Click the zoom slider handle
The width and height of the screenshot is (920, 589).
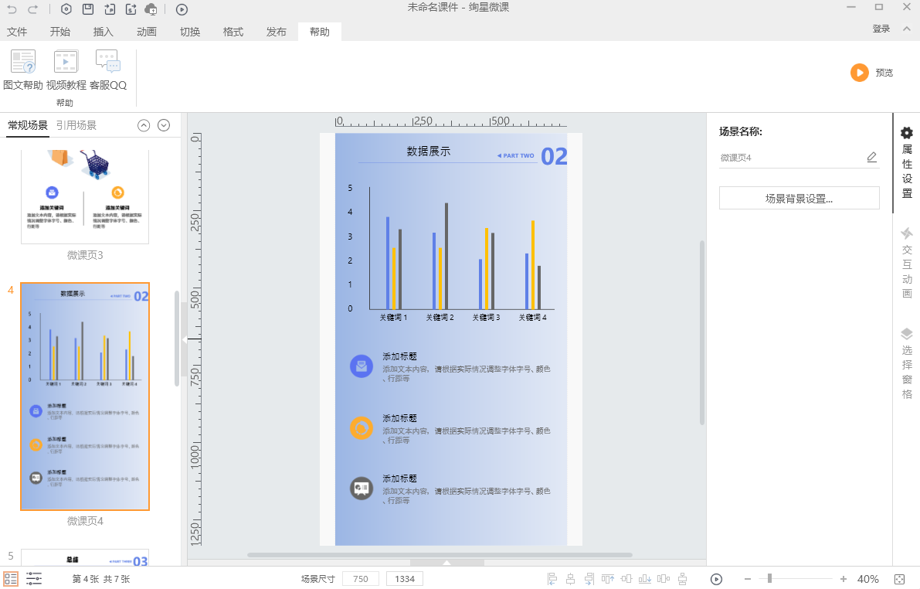(x=769, y=579)
